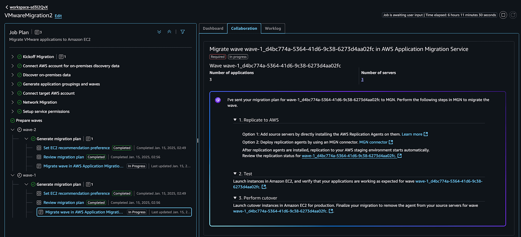Open the job plan filter icon
The width and height of the screenshot is (521, 237).
pos(183,32)
